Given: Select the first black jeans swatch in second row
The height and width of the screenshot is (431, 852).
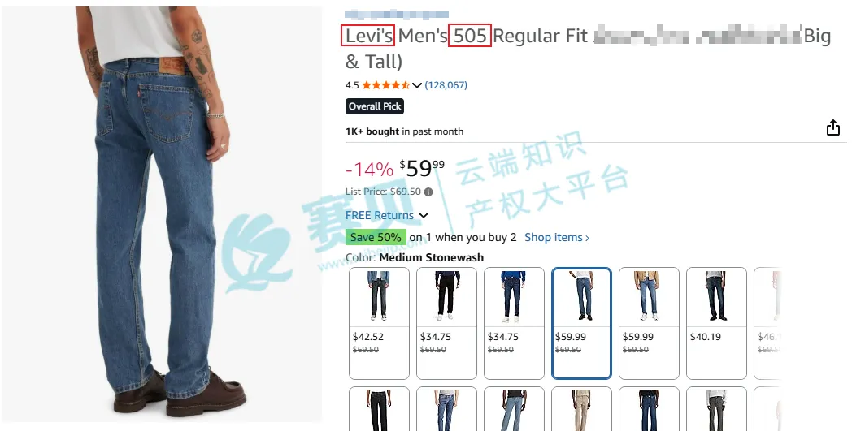Looking at the screenshot, I should click(380, 409).
